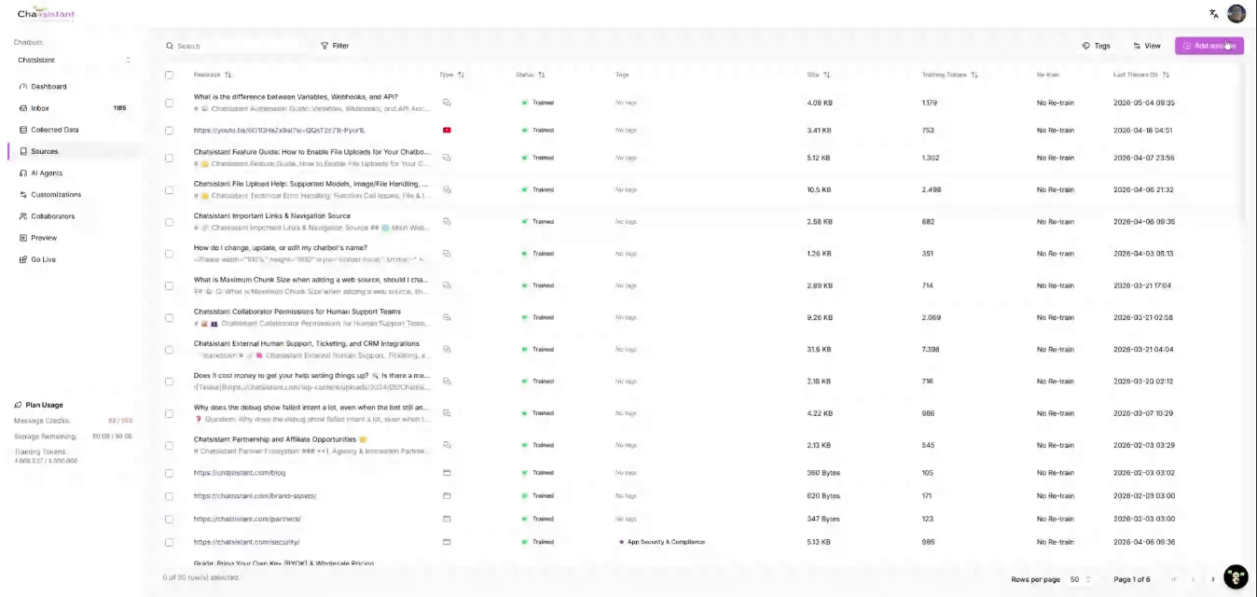
Task: Toggle the select-all rows checkbox
Action: (169, 75)
